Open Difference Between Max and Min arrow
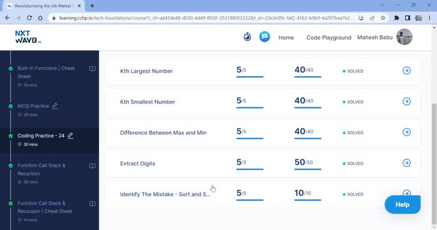Image resolution: width=437 pixels, height=230 pixels. click(406, 132)
